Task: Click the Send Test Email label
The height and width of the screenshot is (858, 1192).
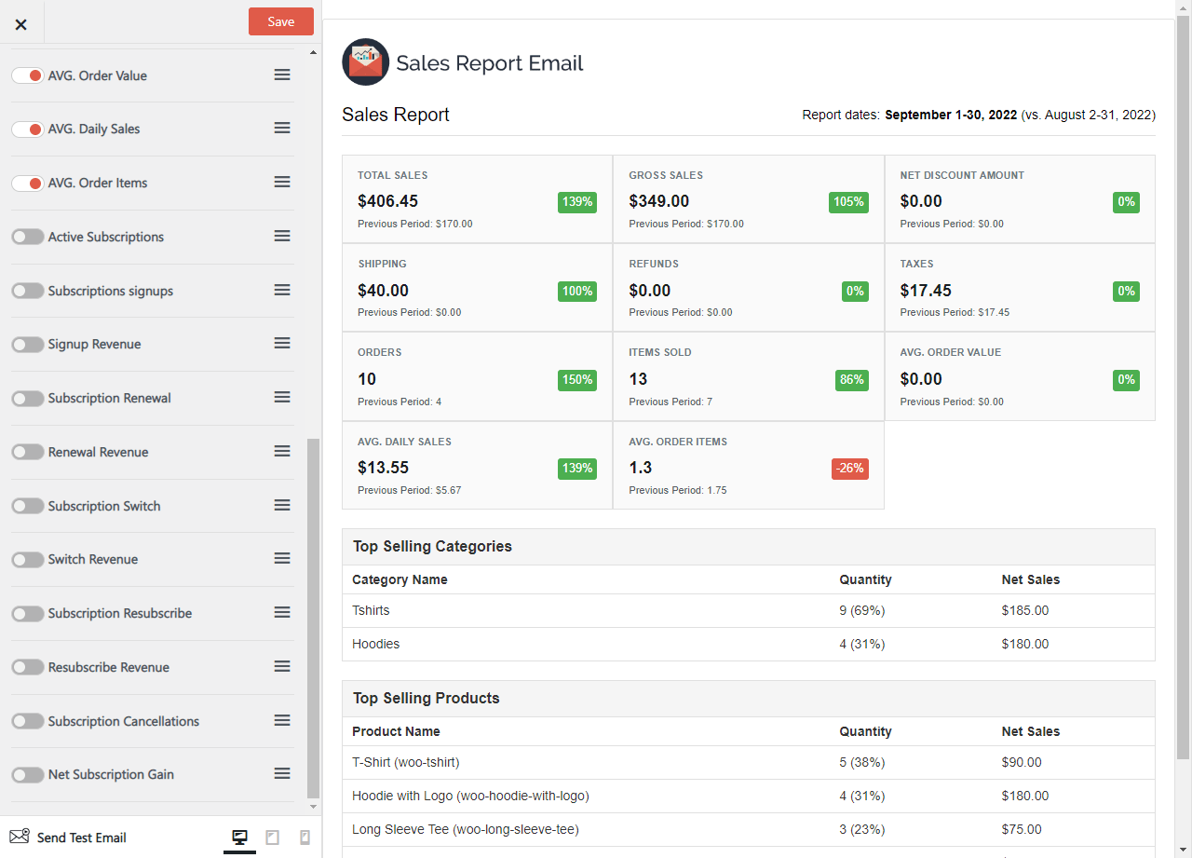Action: tap(80, 837)
